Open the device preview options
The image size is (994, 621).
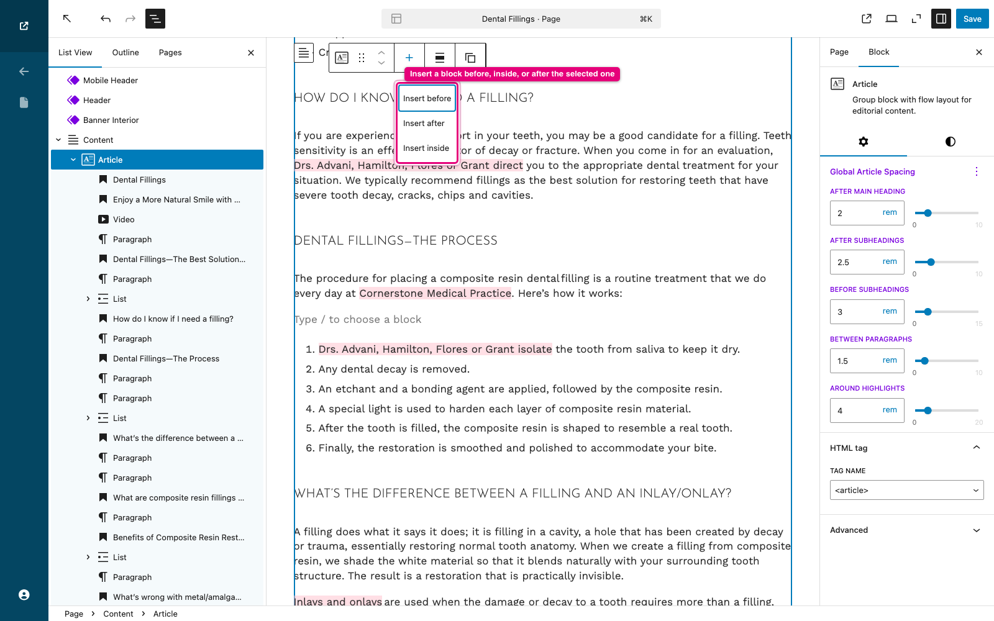click(891, 19)
